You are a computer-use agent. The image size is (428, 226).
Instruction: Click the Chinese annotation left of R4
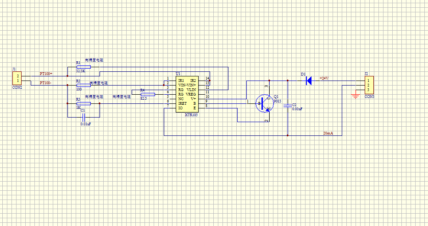122,97
